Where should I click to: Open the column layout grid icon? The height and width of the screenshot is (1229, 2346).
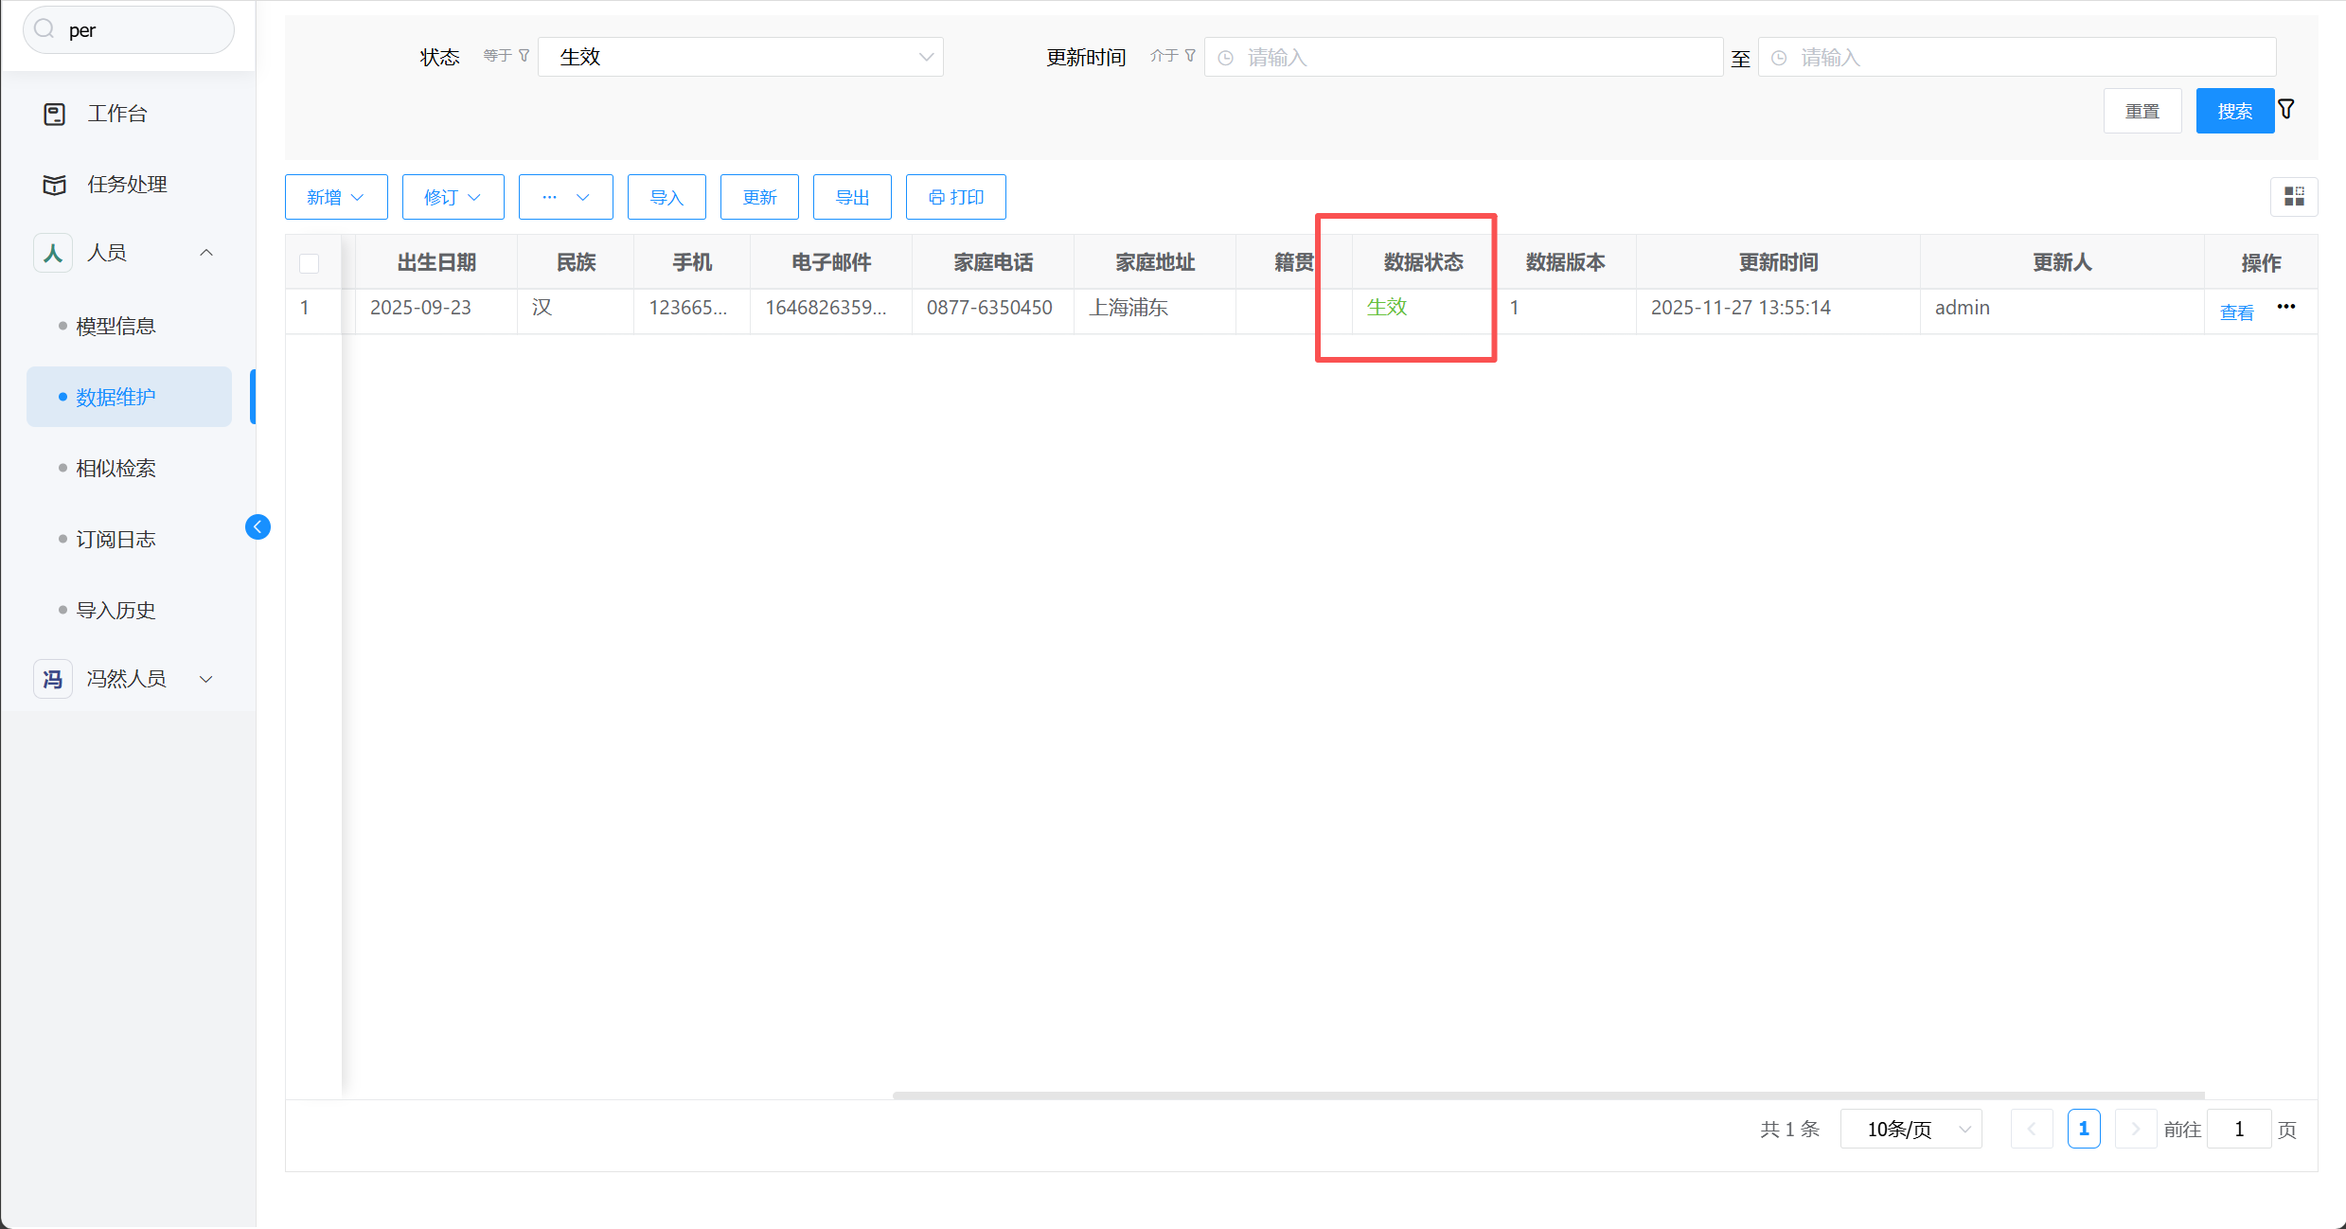(x=2294, y=196)
